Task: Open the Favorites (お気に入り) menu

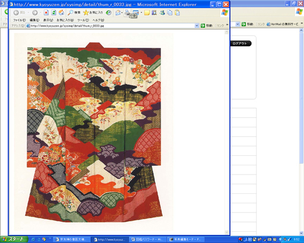Action: (65, 20)
